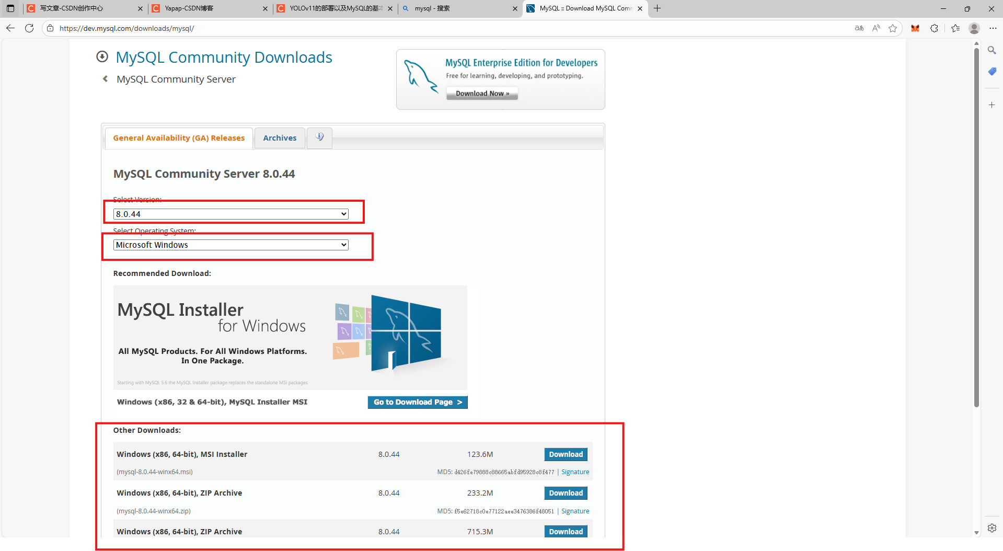The height and width of the screenshot is (551, 1003).
Task: Click the Windows (x86, 64-bit), MSI Installer text
Action: click(182, 454)
